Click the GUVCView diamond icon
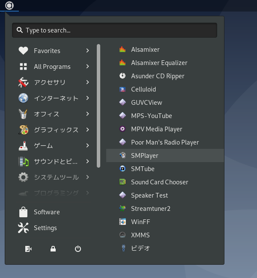The width and height of the screenshot is (257, 278). pos(123,103)
